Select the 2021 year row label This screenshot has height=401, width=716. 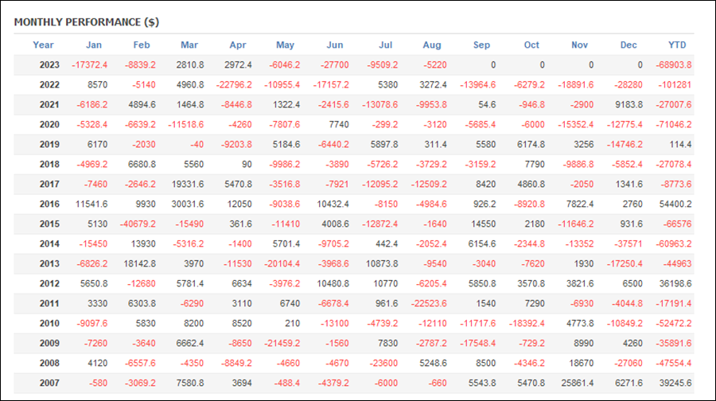click(x=49, y=104)
